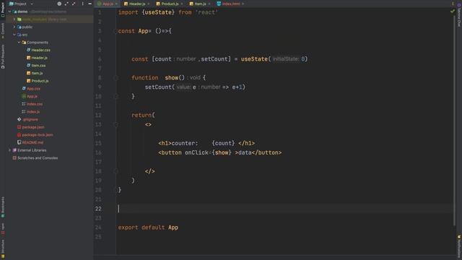Fold the show function at line 8
The width and height of the screenshot is (462, 260).
click(115, 78)
